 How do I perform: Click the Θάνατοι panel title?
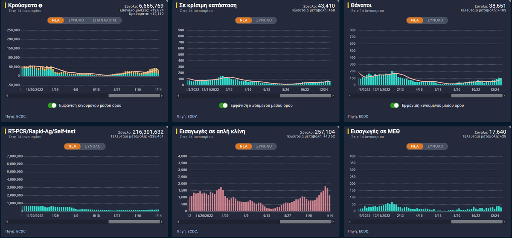pyautogui.click(x=361, y=6)
